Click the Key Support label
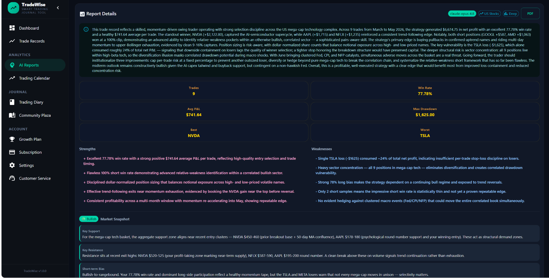The image size is (549, 278). tap(91, 231)
